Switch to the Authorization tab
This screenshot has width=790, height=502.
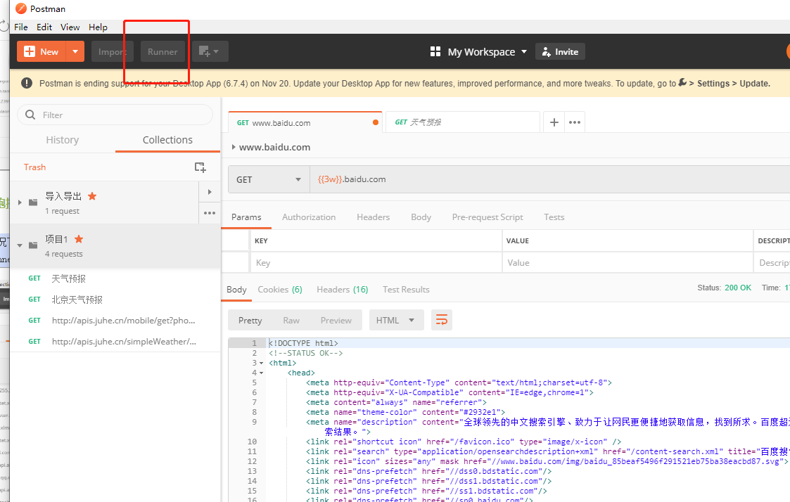tap(309, 217)
